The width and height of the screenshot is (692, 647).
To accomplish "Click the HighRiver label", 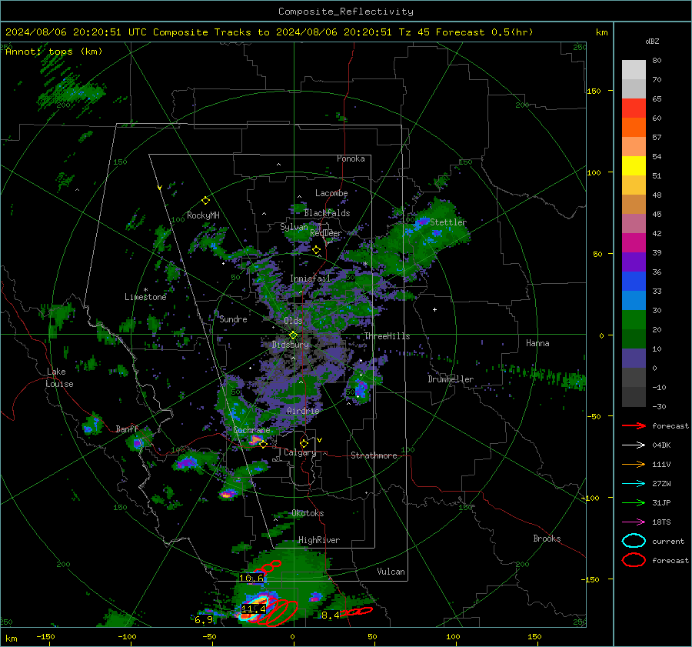I will (319, 540).
